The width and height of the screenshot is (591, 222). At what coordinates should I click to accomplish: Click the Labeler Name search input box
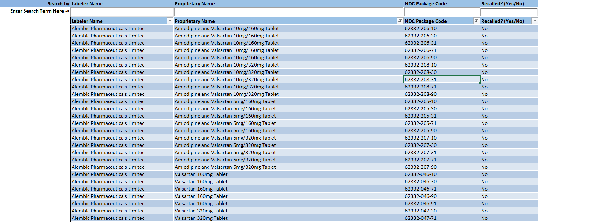pos(122,12)
